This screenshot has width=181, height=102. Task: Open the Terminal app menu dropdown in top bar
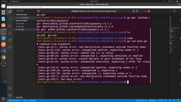tap(15, 1)
